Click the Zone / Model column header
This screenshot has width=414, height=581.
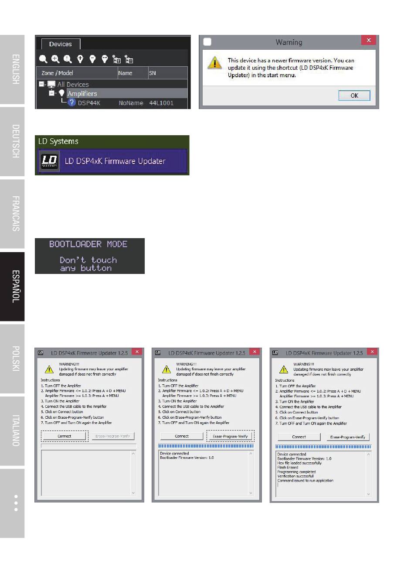pyautogui.click(x=57, y=73)
